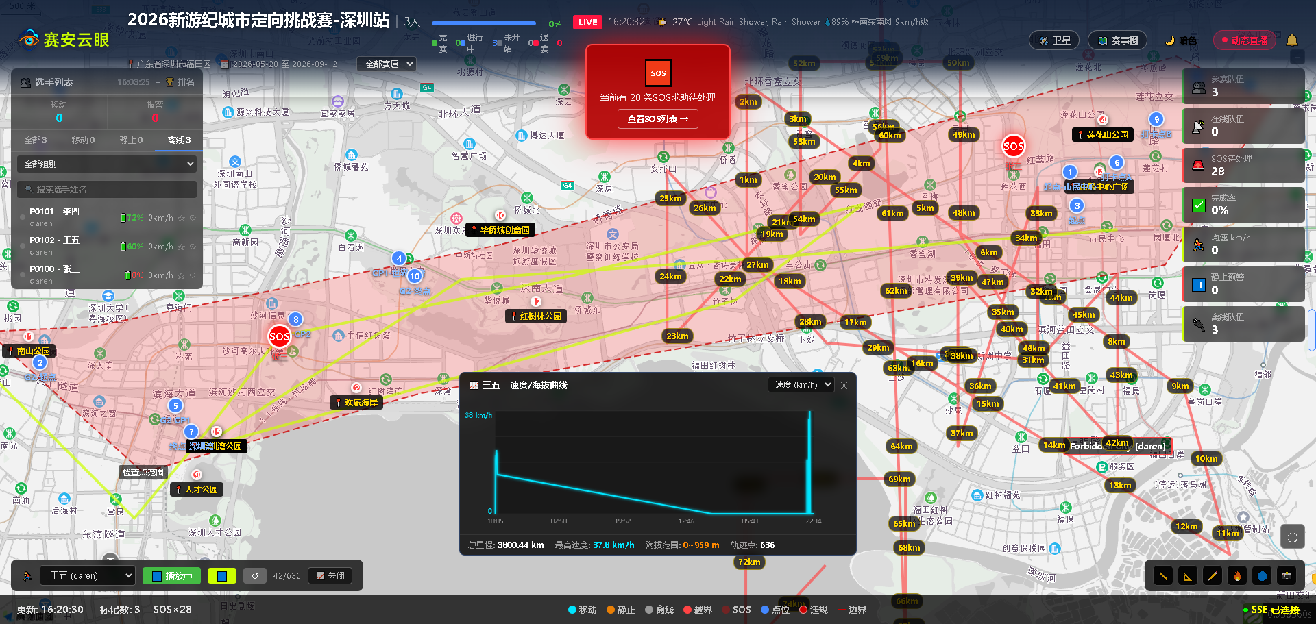Viewport: 1316px width, 624px height.
Task: Toggle the 点位 legend filter
Action: 775,610
